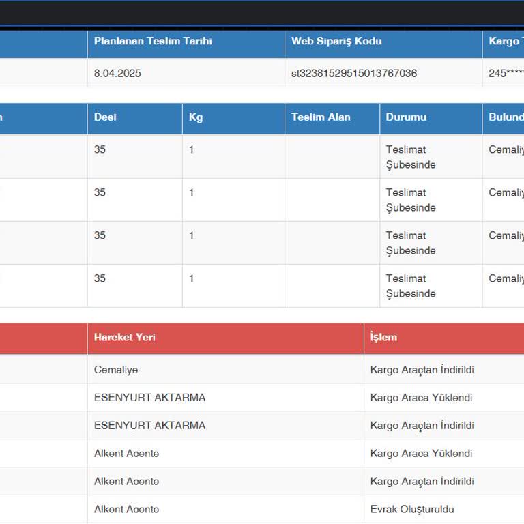Select the first ESENYURT AKTARMA movement entry
The height and width of the screenshot is (524, 524).
click(149, 397)
